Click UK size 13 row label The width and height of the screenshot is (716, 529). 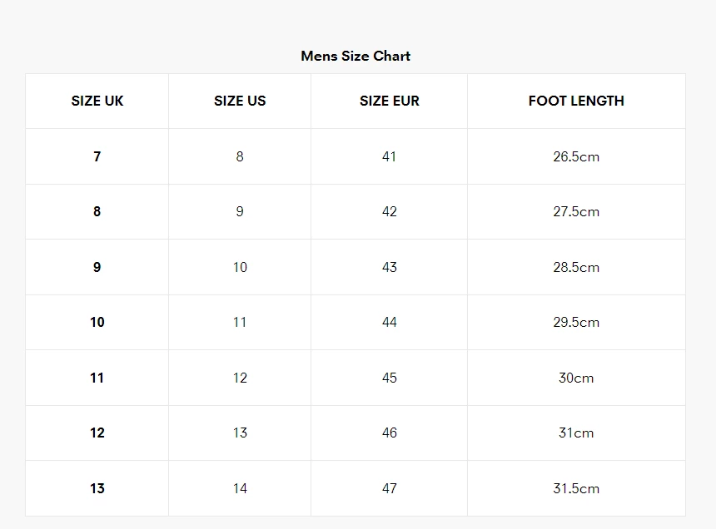point(97,488)
